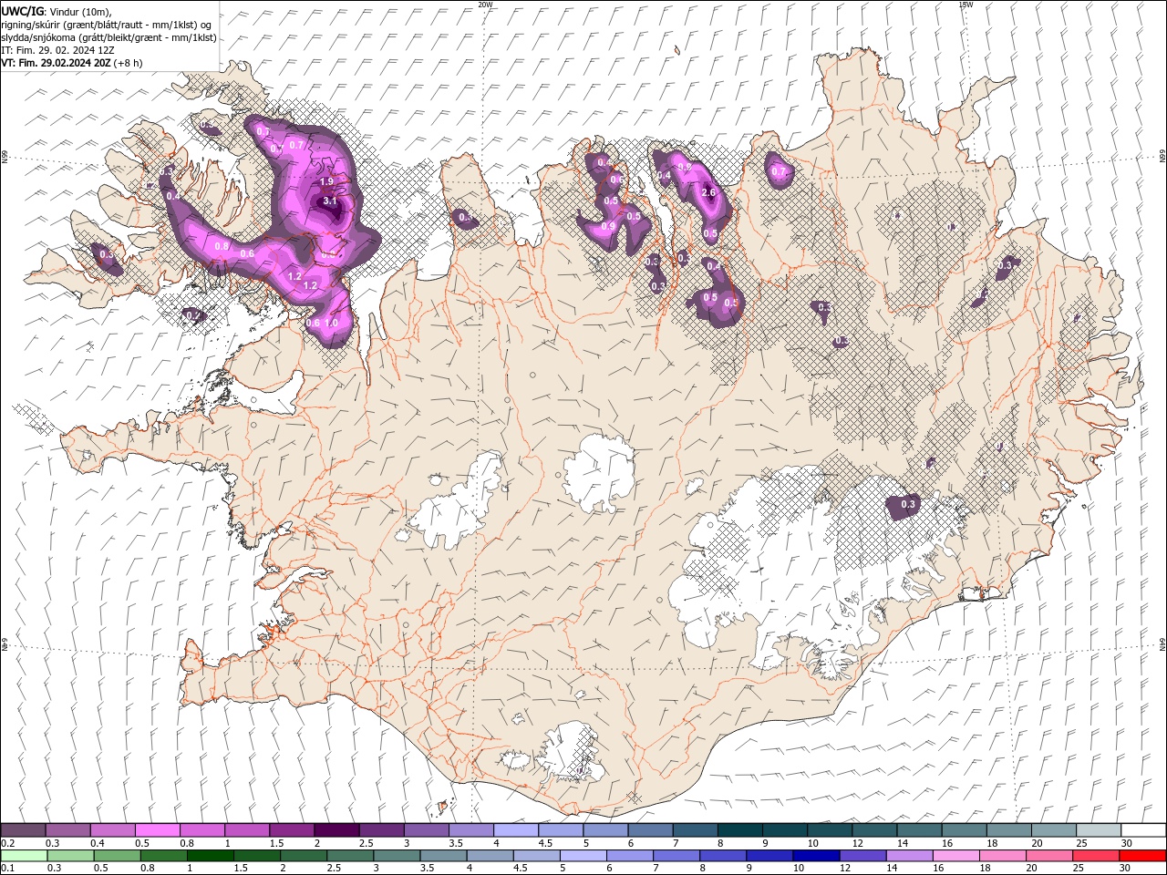Click the red swatch ending the rain legend

coord(1144,856)
